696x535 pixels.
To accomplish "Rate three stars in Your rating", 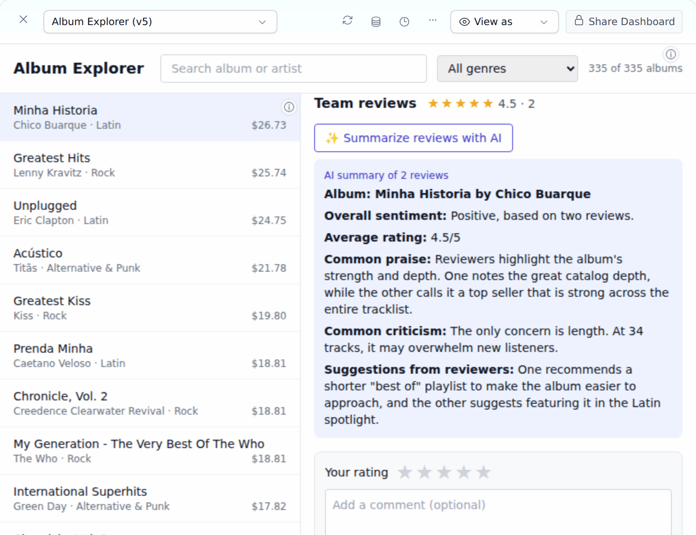I will (444, 472).
